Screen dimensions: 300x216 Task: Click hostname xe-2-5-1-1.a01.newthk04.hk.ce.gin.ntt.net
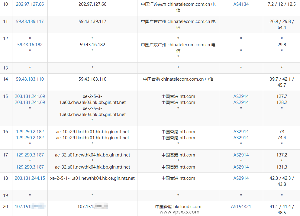pos(92,178)
